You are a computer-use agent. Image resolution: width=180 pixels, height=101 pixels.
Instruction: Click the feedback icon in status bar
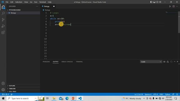coord(173,94)
